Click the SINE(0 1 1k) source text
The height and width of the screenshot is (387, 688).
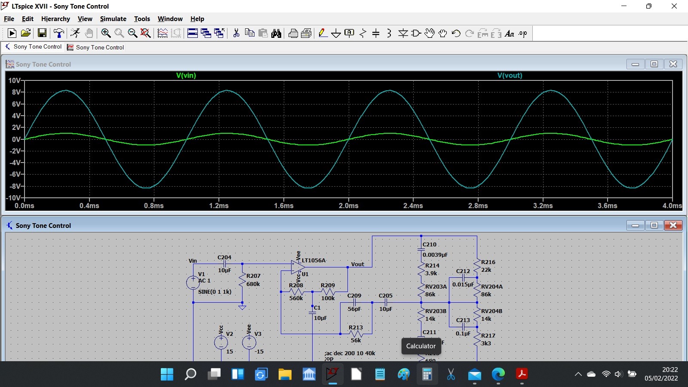[x=215, y=292]
